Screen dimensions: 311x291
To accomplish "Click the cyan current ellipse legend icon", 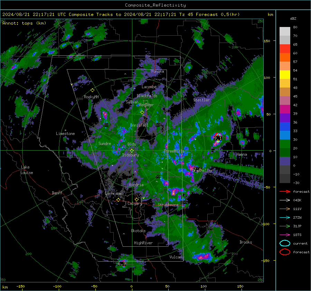I will point(285,243).
